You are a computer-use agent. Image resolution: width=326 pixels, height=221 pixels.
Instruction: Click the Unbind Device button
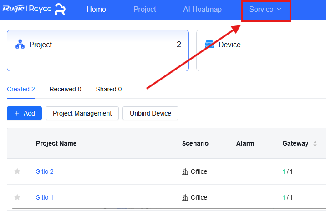coord(150,113)
